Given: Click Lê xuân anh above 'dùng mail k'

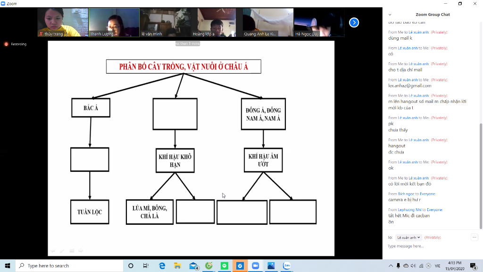Looking at the screenshot, I should (x=419, y=32).
